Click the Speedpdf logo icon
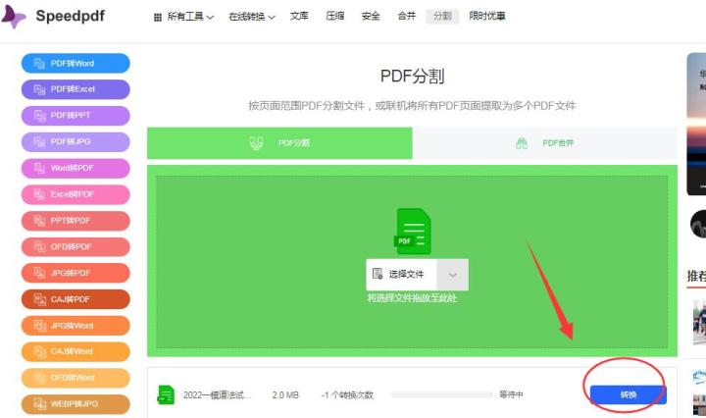The image size is (706, 418). [x=14, y=17]
